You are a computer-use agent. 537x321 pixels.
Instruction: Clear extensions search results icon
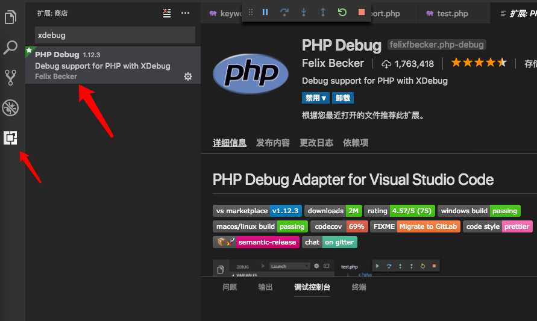coord(167,13)
